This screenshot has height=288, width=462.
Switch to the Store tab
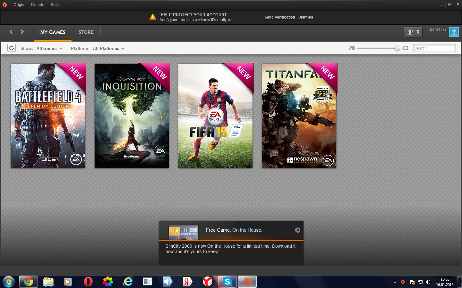coord(86,32)
